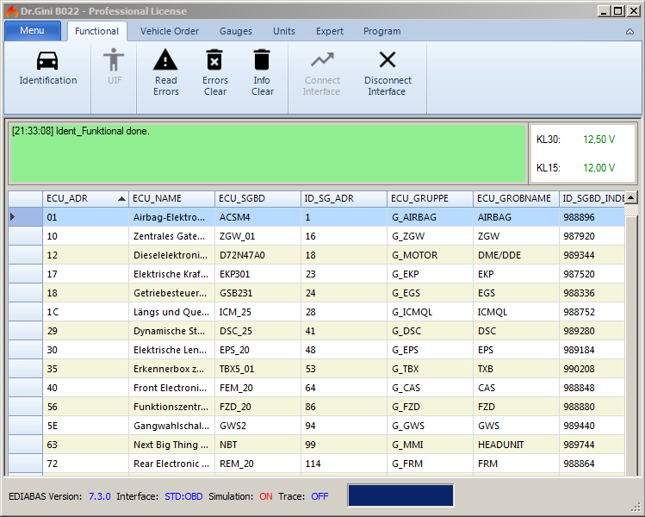Click the Connect Interface graph icon

(x=322, y=59)
